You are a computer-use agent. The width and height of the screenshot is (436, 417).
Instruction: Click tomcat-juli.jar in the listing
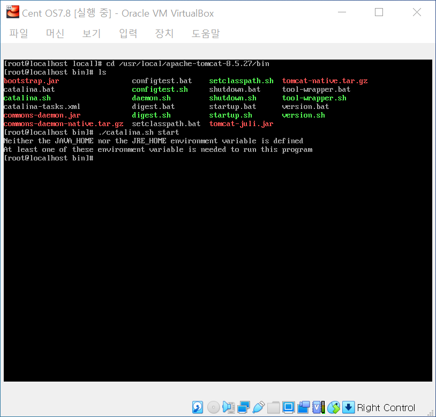tap(242, 123)
